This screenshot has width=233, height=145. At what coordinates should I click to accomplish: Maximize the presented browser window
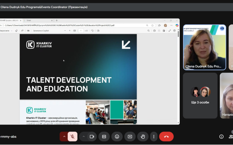point(171,21)
